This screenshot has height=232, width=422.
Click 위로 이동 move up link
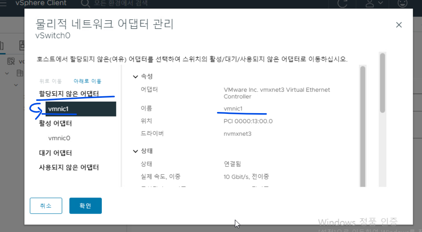click(x=51, y=81)
